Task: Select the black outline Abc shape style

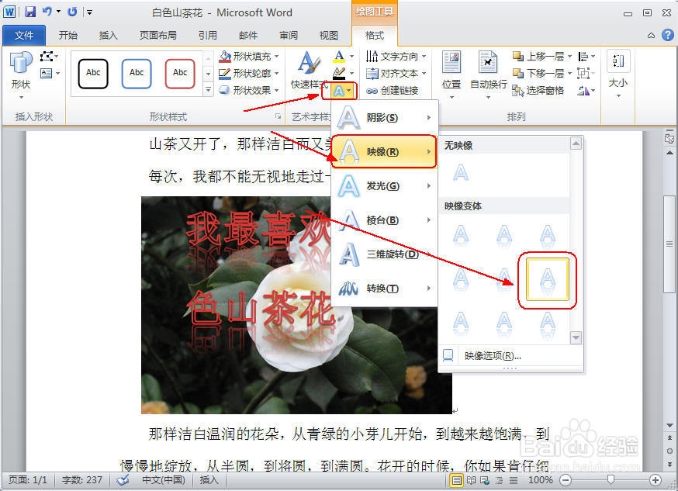Action: point(93,74)
